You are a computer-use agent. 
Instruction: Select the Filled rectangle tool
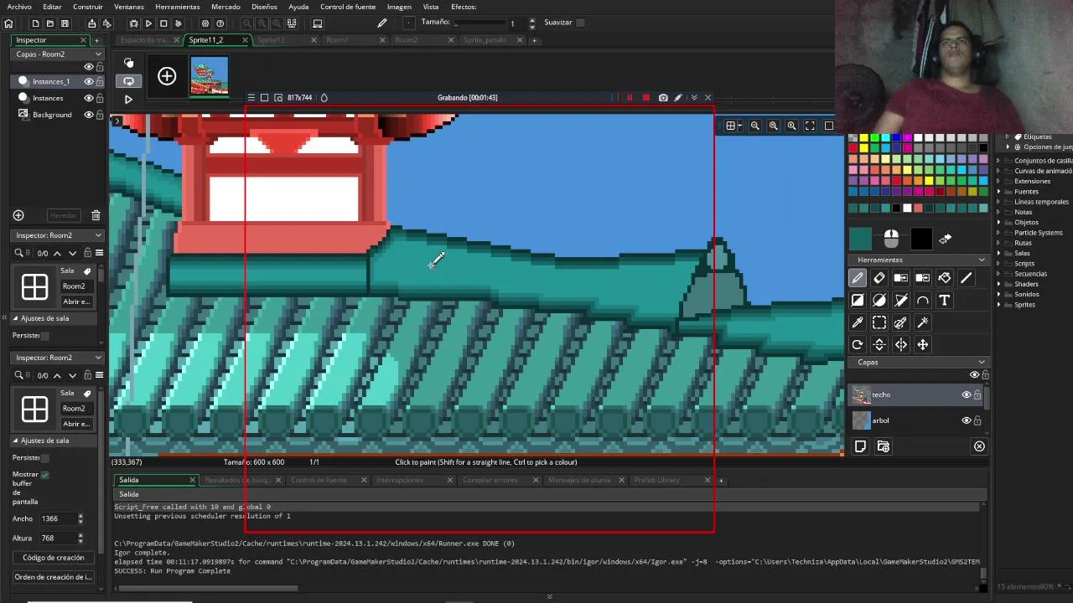point(858,300)
